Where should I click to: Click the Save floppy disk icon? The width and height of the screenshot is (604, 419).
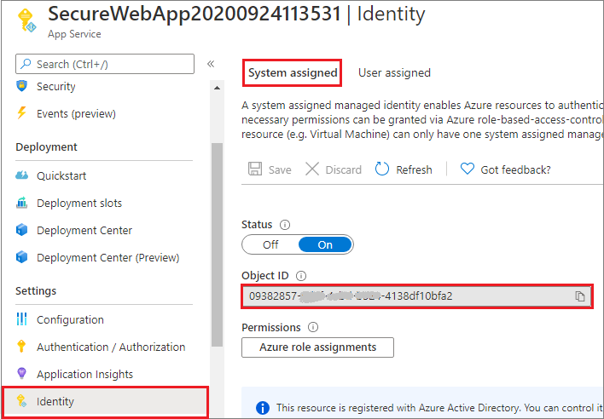(x=255, y=169)
